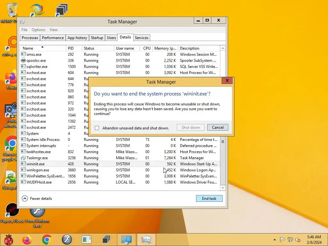This screenshot has height=246, width=328.
Task: Open the stacked windows taskbar icon
Action: [x=106, y=240]
